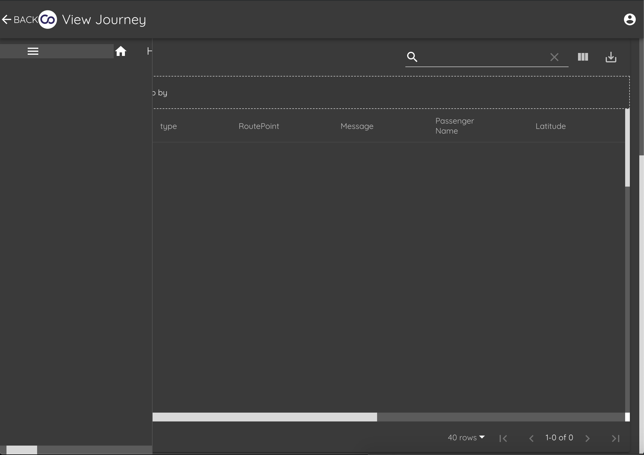Screen dimensions: 644x455
Task: Sort by the Passenger Name column header
Action: pyautogui.click(x=454, y=126)
